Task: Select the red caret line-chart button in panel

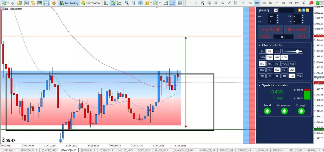Action: pos(277,51)
